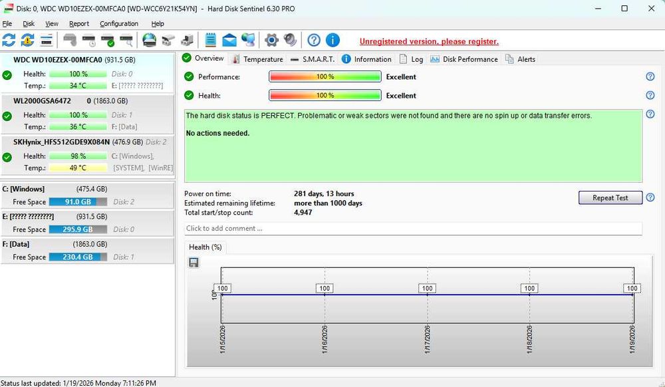The height and width of the screenshot is (387, 665).
Task: Click the globe and monitor network icon
Action: (x=248, y=41)
